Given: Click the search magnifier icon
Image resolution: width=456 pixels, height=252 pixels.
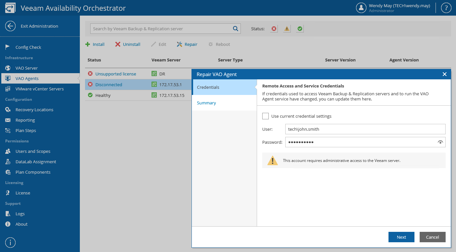Looking at the screenshot, I should [x=236, y=29].
